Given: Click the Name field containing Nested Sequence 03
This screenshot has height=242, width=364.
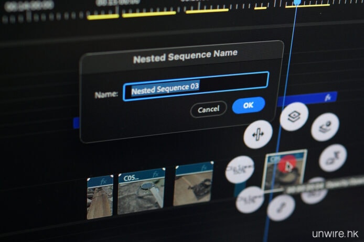Looking at the screenshot, I should [196, 87].
